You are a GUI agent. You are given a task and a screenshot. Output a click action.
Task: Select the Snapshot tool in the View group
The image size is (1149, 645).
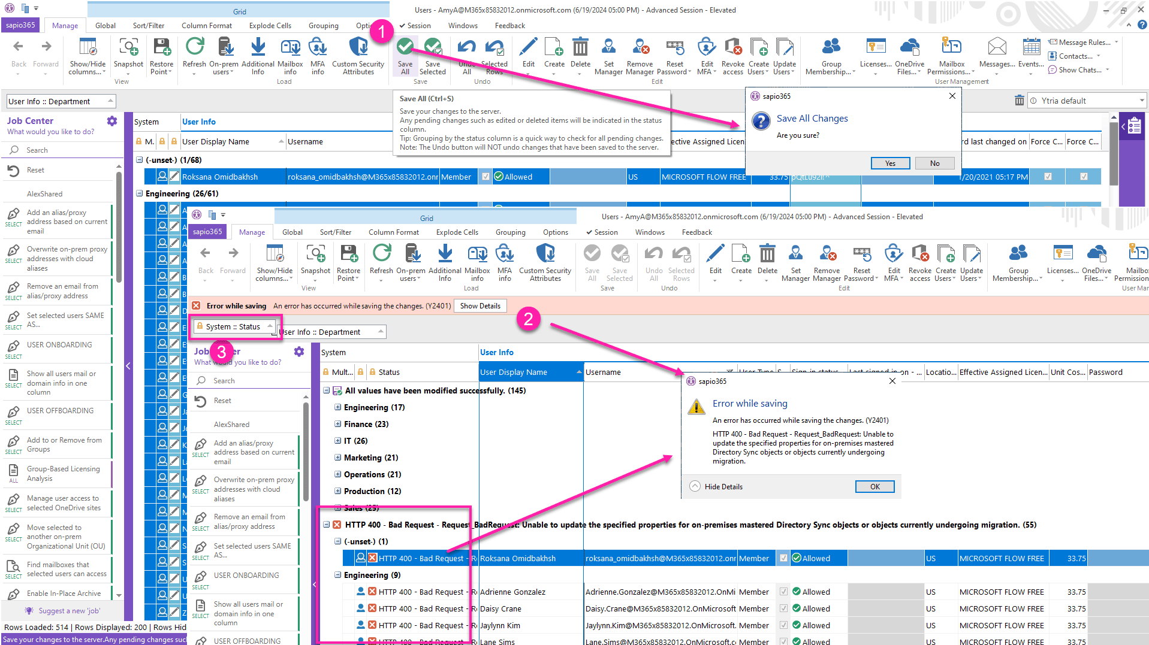(128, 55)
